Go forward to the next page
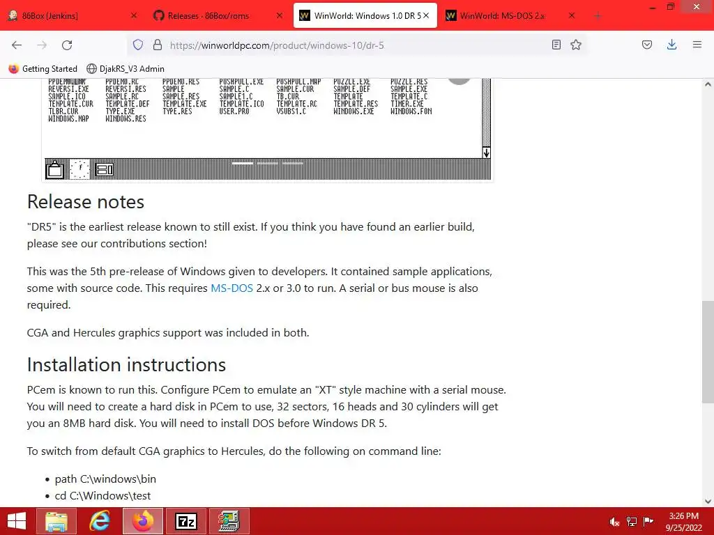This screenshot has height=535, width=714. 42,45
